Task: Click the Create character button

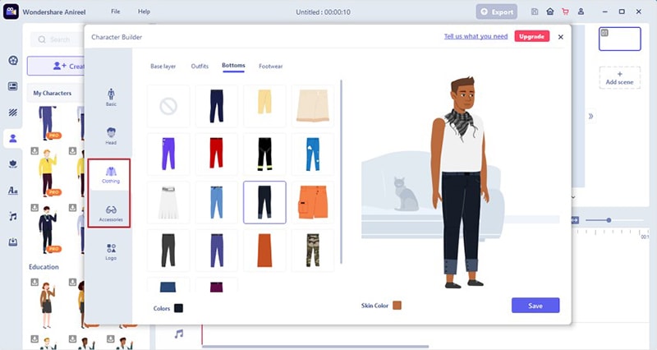Action: (x=56, y=67)
